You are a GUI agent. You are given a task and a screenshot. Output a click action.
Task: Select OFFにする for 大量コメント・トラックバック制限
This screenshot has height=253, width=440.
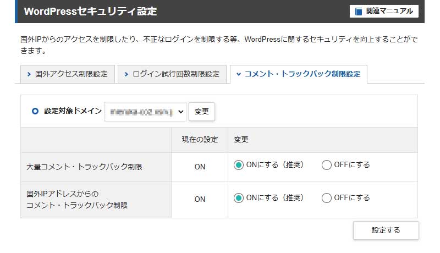pos(326,165)
